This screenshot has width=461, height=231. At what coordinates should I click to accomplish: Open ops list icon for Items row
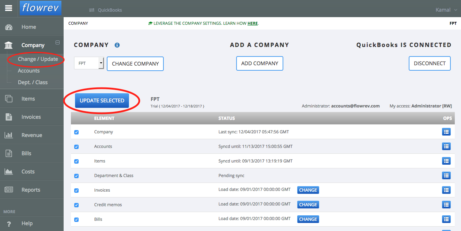pyautogui.click(x=446, y=161)
